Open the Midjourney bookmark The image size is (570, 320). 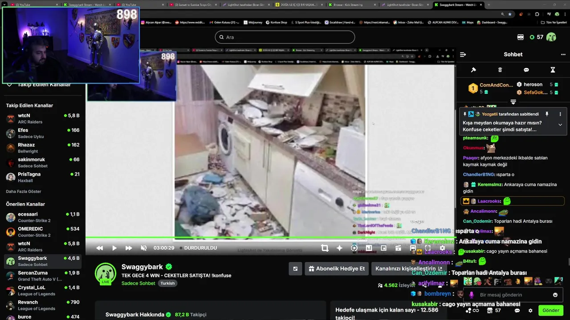click(x=253, y=22)
